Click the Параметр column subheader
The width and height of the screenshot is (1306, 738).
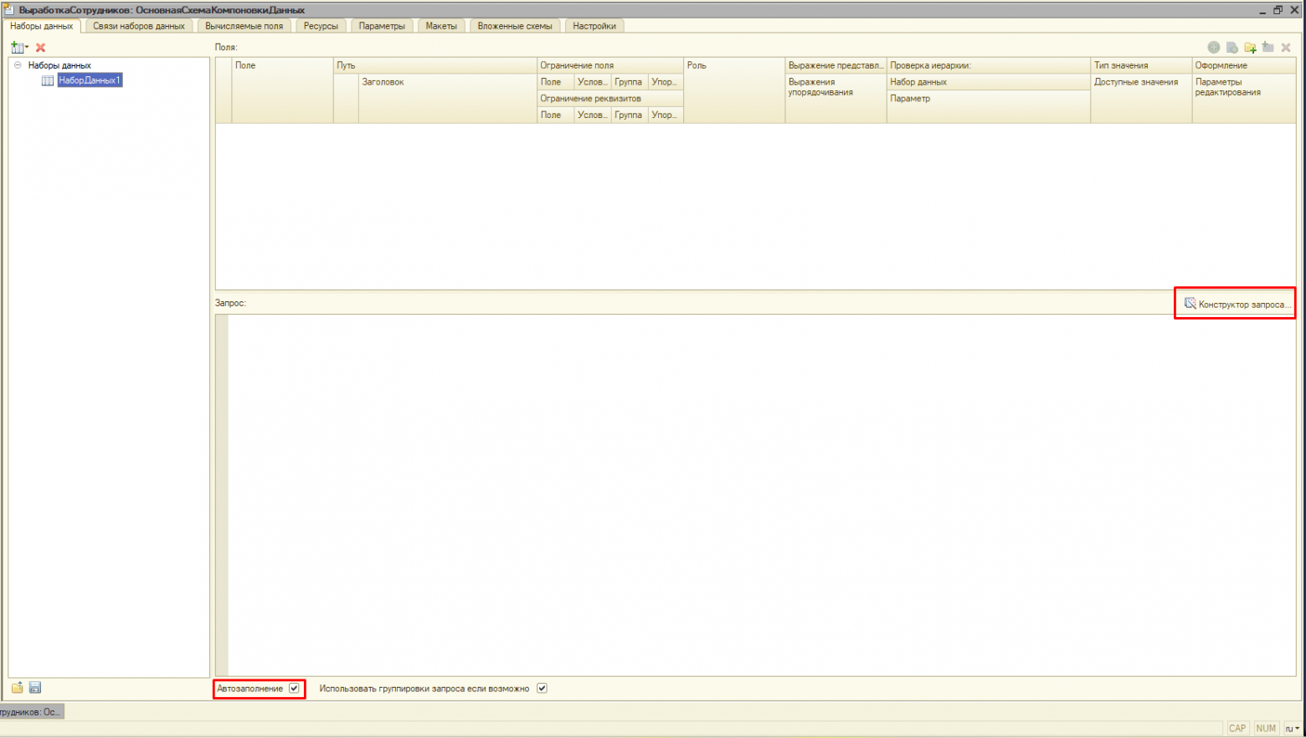(989, 107)
